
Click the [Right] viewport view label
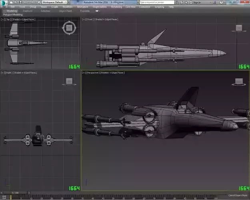click(x=9, y=72)
